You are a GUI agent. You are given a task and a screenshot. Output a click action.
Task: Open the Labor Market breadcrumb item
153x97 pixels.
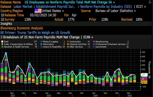tap(23, 7)
